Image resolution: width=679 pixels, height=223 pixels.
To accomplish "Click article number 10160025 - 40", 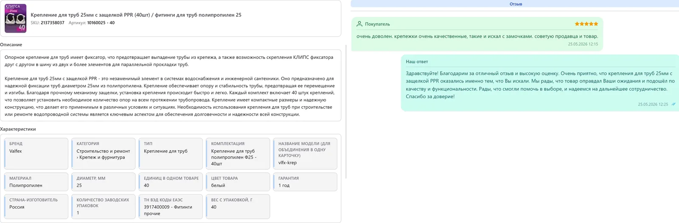I will point(101,23).
